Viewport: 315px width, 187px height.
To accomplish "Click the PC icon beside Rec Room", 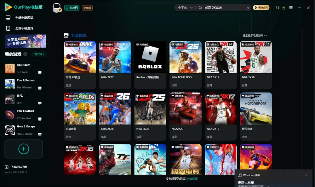I will [x=40, y=73].
